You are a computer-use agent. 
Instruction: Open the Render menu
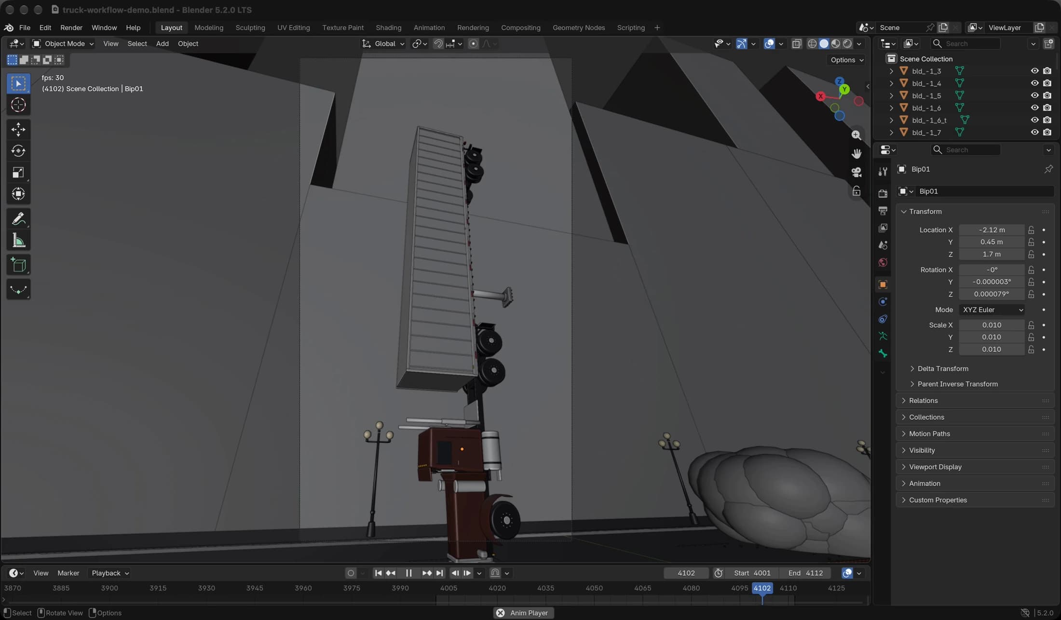coord(71,27)
